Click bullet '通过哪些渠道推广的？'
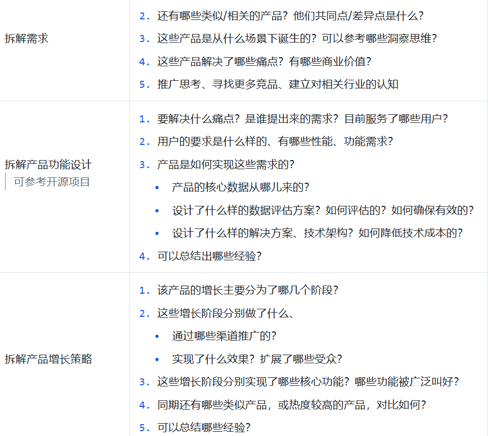The width and height of the screenshot is (488, 436). pos(224,336)
